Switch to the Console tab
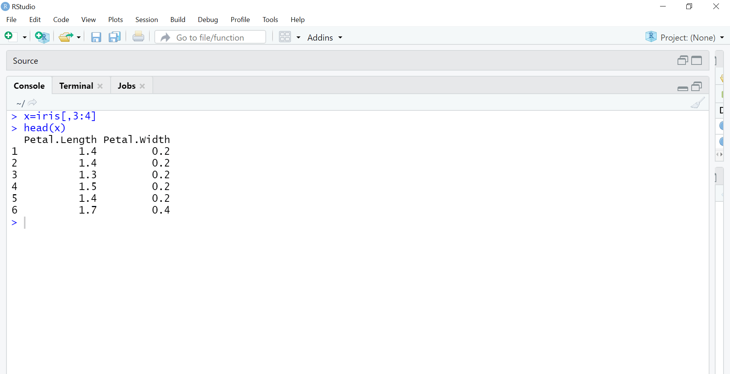This screenshot has height=374, width=730. [x=29, y=86]
